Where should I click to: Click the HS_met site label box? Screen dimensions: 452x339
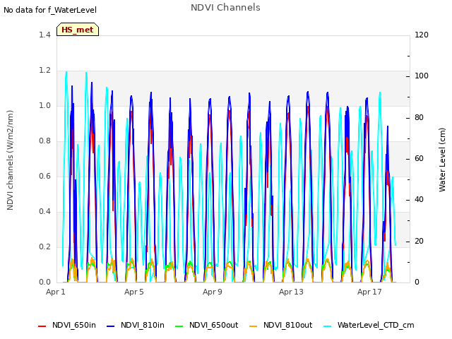(78, 30)
